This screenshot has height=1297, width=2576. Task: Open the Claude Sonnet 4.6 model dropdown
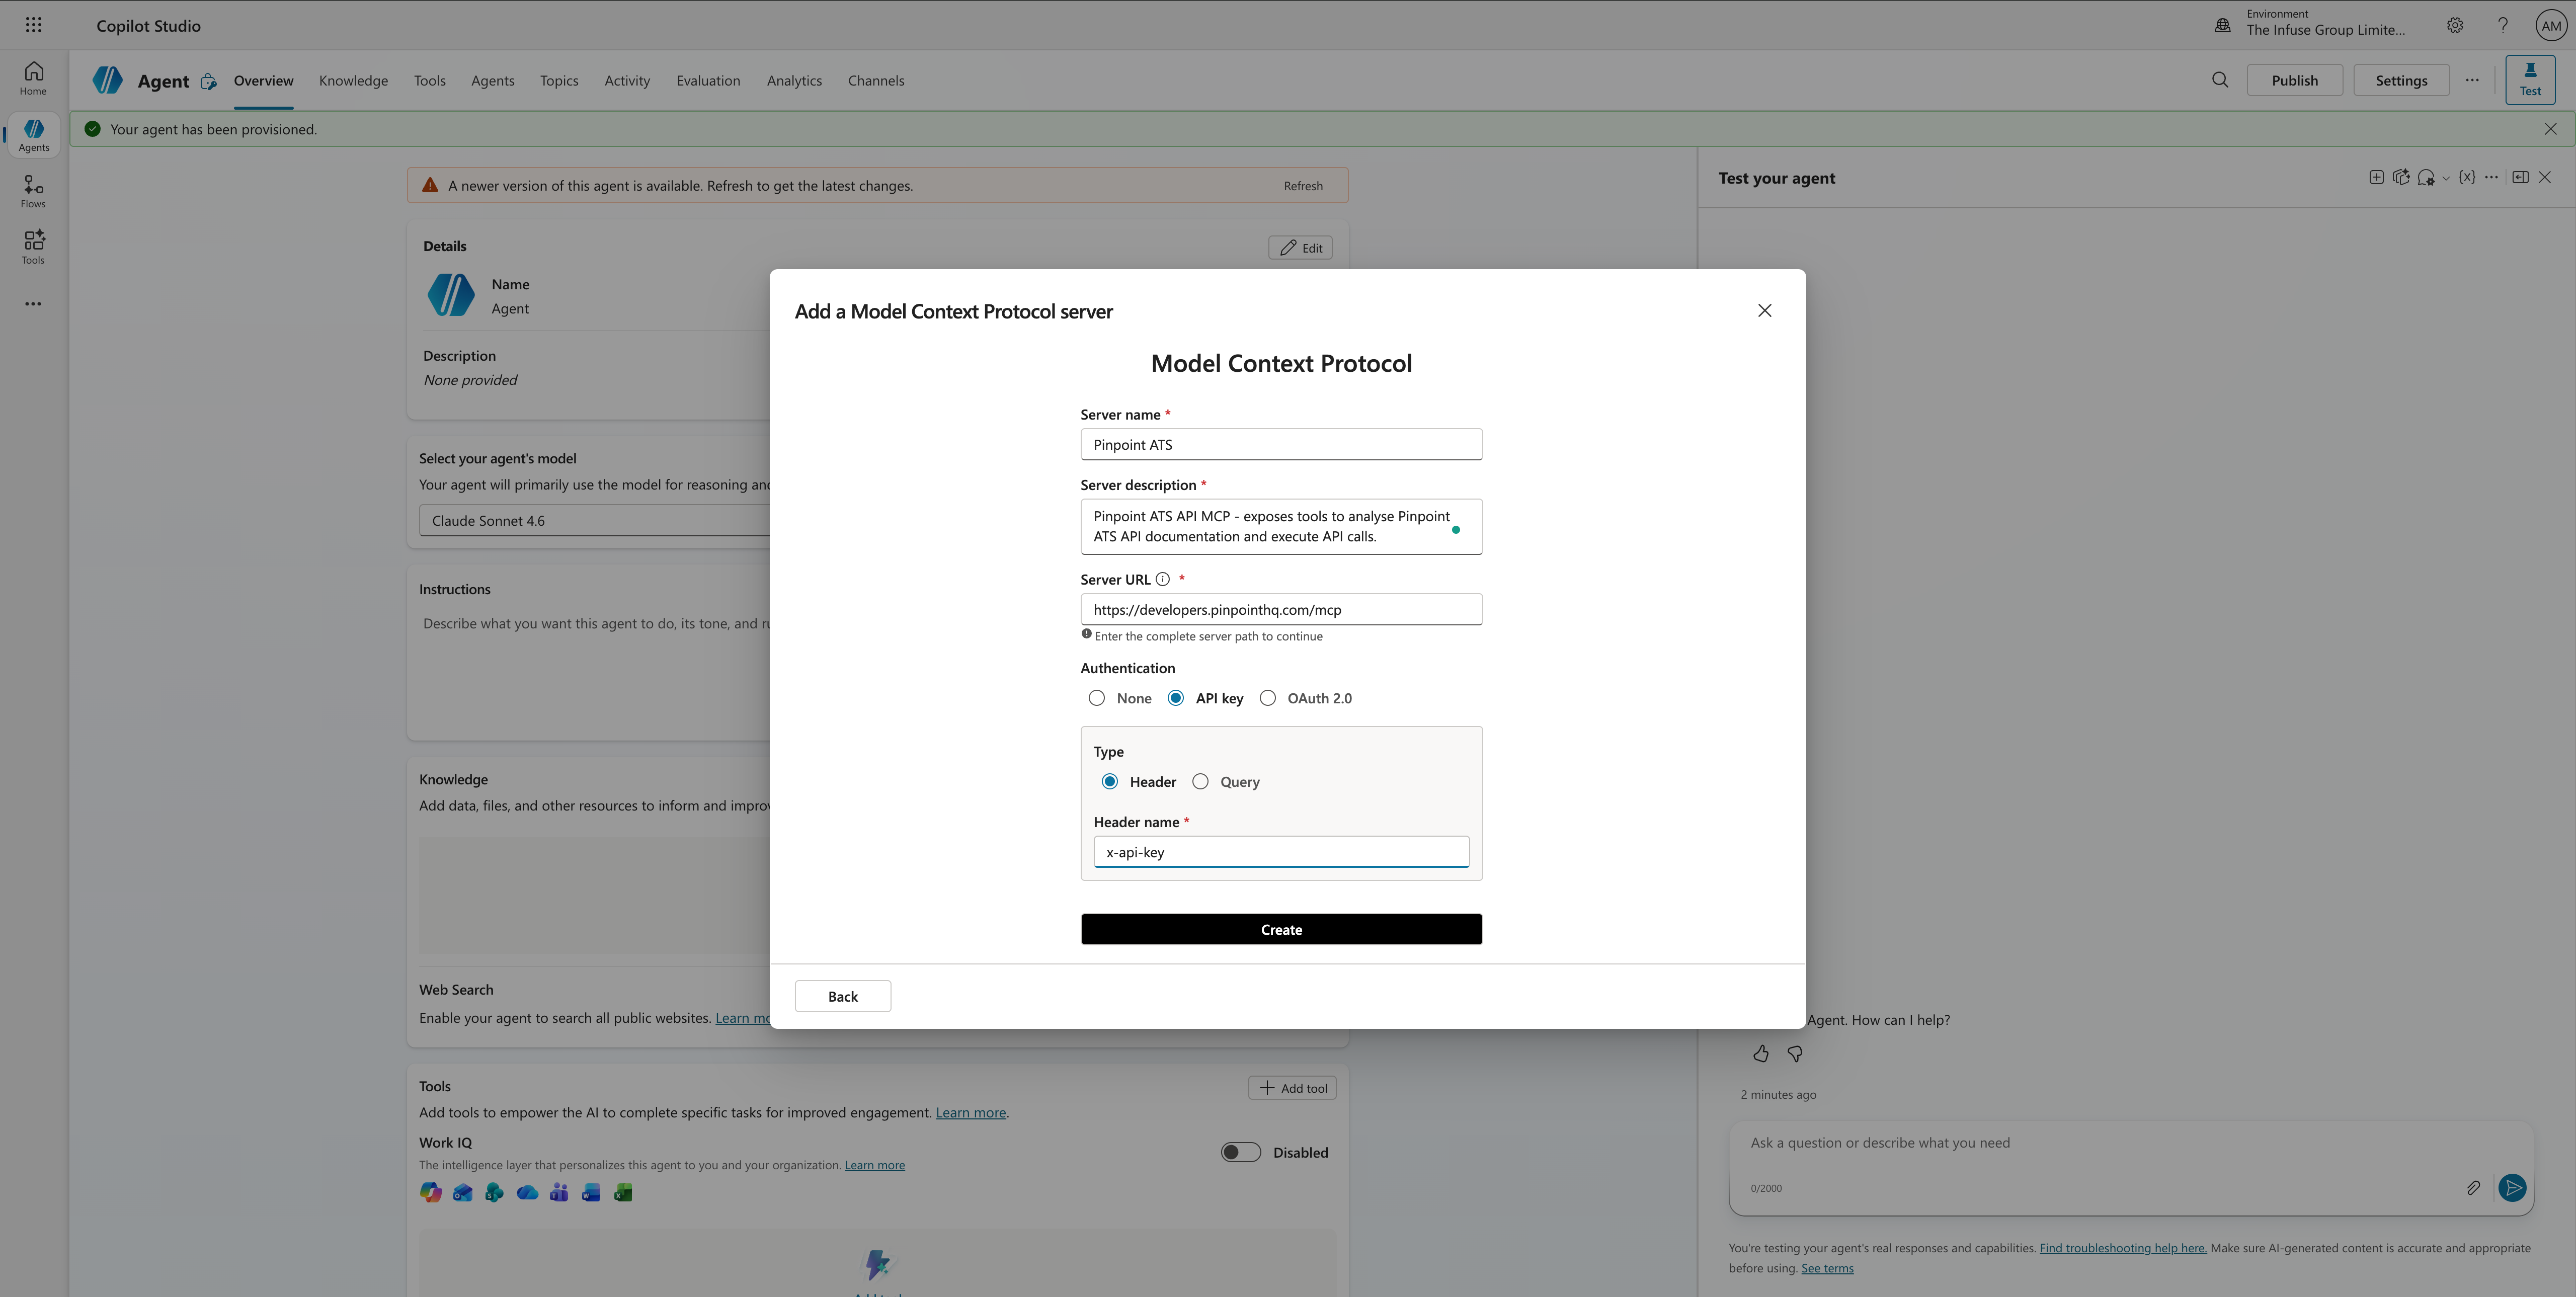pyautogui.click(x=595, y=520)
